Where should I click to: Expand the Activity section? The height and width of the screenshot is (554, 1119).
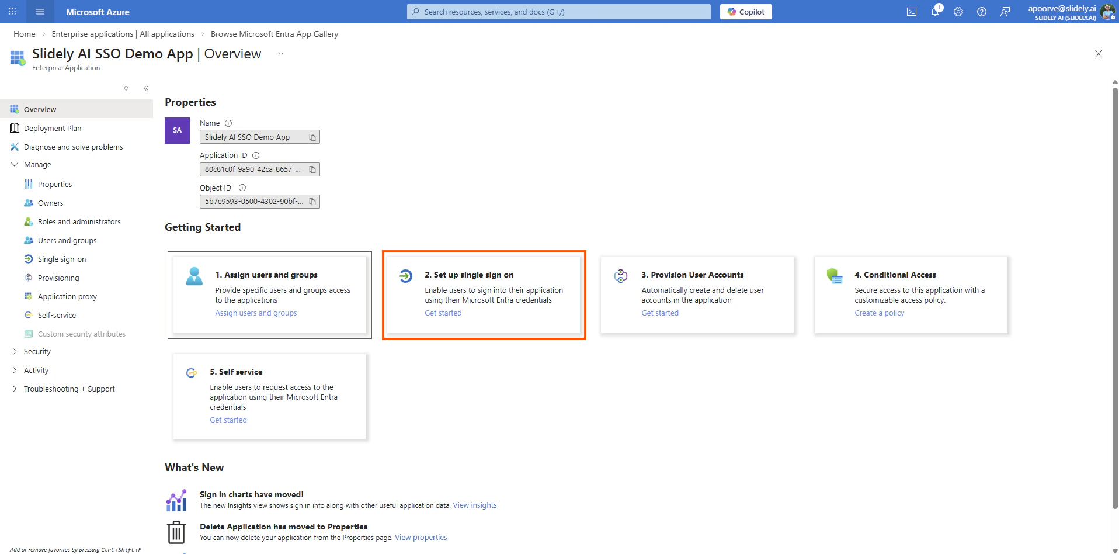pyautogui.click(x=15, y=371)
